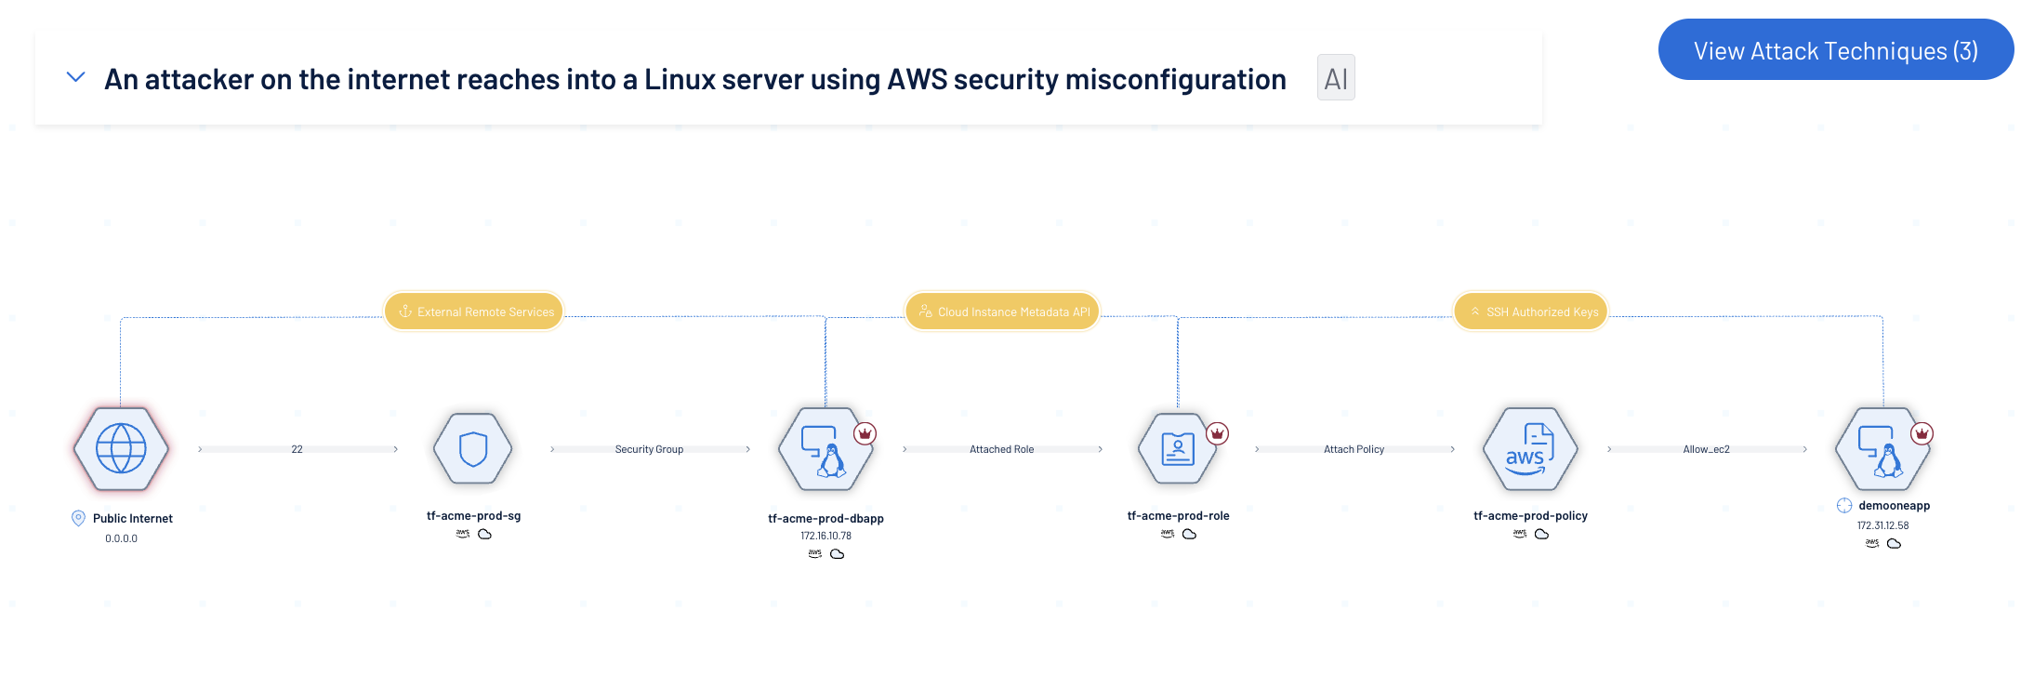This screenshot has width=2034, height=690.
Task: Click the location pin beside Public Internet
Action: coord(78,518)
